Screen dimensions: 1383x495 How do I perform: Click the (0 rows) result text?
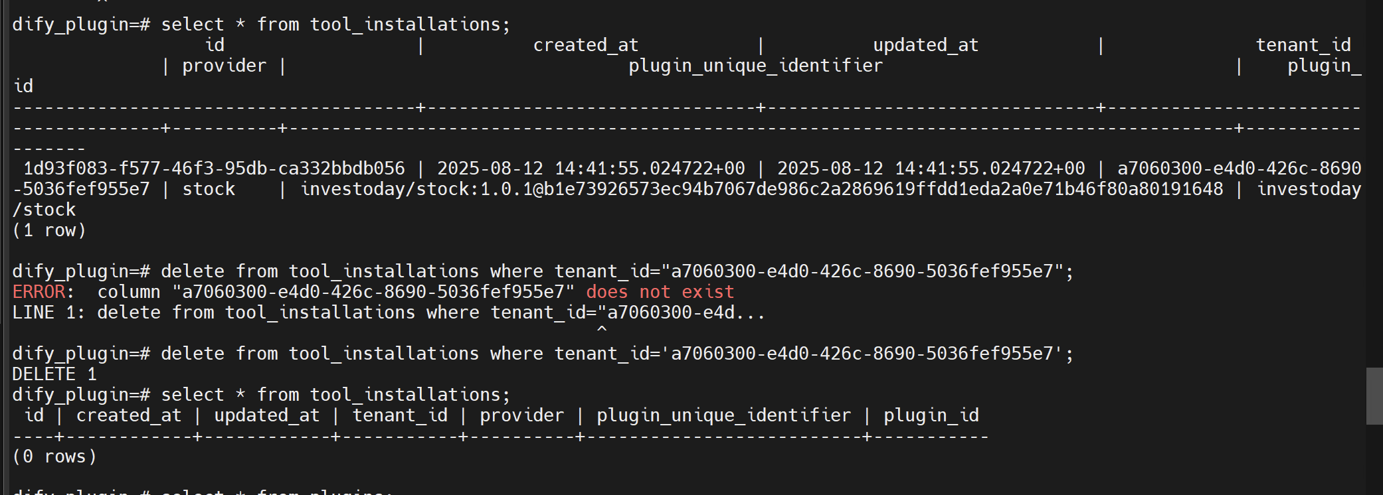point(54,457)
